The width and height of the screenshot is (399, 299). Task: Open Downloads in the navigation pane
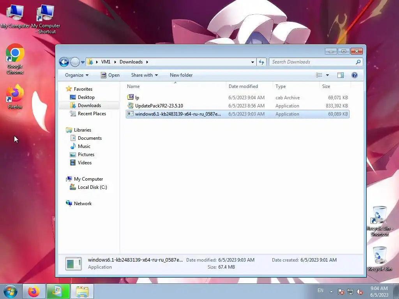click(89, 105)
